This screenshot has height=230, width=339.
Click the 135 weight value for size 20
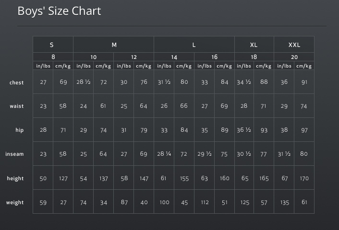tap(284, 202)
